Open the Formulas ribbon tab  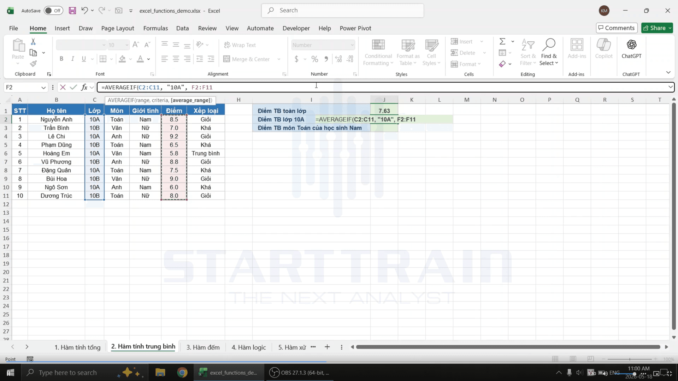155,28
